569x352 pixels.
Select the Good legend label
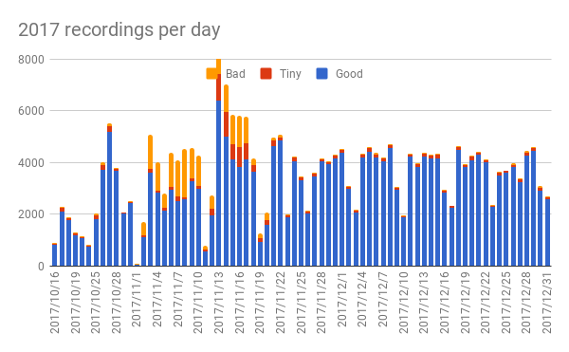coord(349,74)
